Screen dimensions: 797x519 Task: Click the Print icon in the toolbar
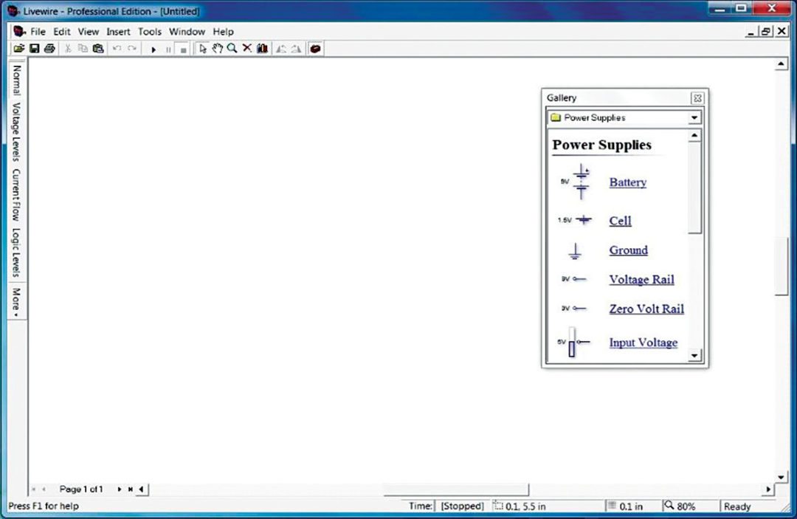[49, 49]
